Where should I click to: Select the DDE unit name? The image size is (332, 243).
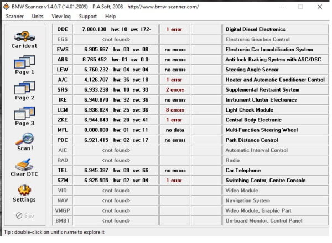63,29
